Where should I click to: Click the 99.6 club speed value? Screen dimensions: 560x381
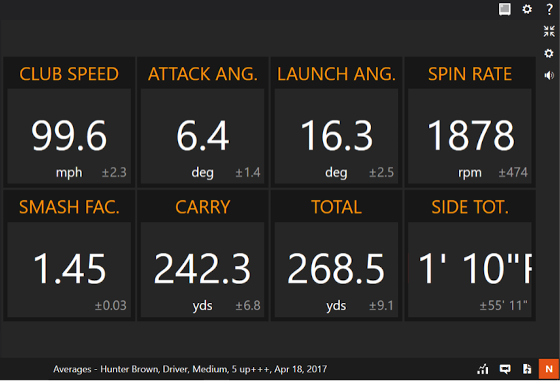click(x=69, y=136)
